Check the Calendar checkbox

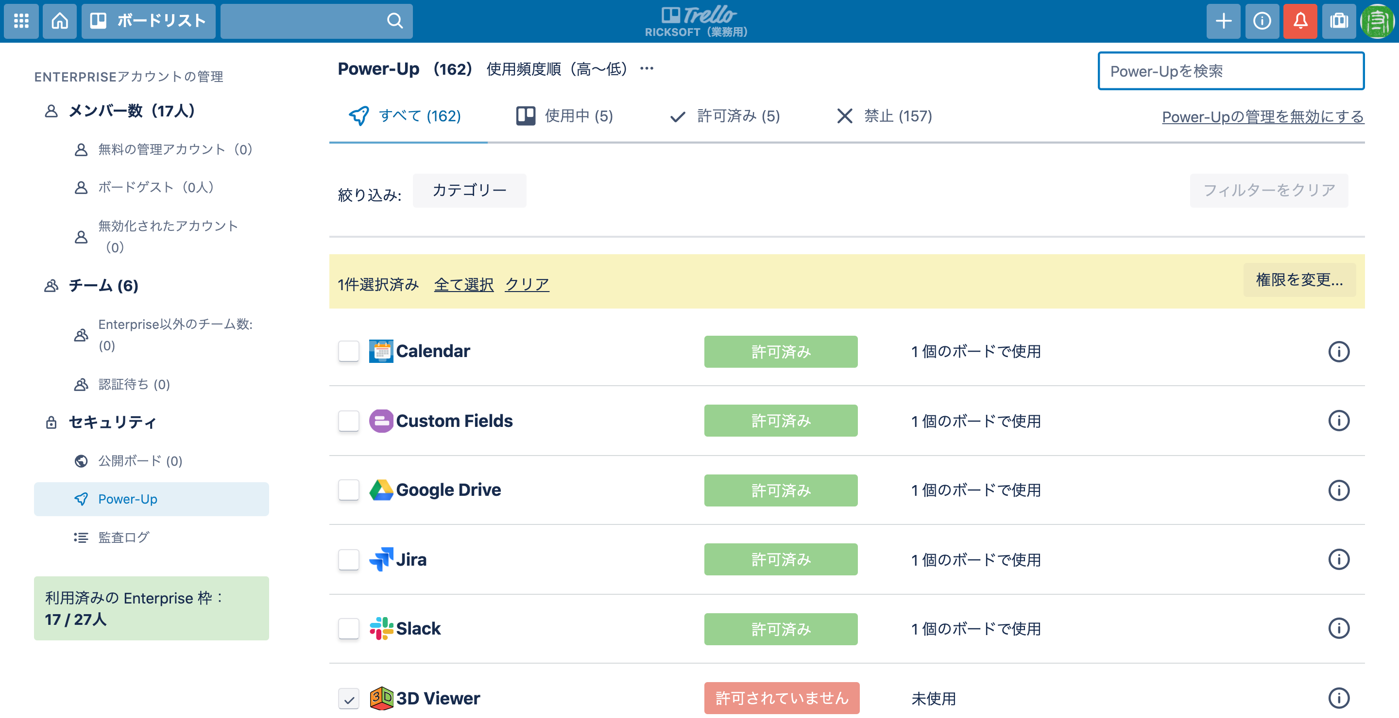349,351
